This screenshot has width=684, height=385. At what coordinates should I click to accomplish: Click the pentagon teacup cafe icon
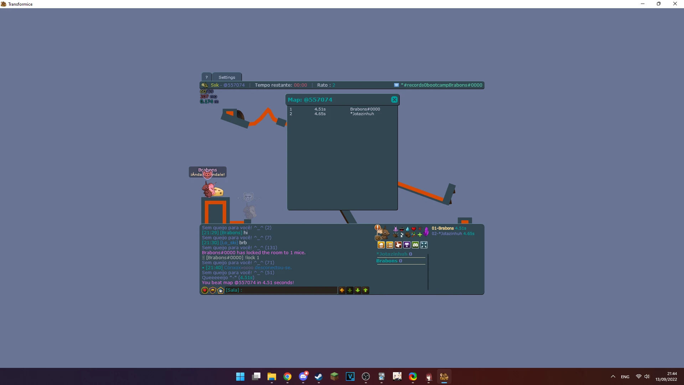click(x=221, y=291)
